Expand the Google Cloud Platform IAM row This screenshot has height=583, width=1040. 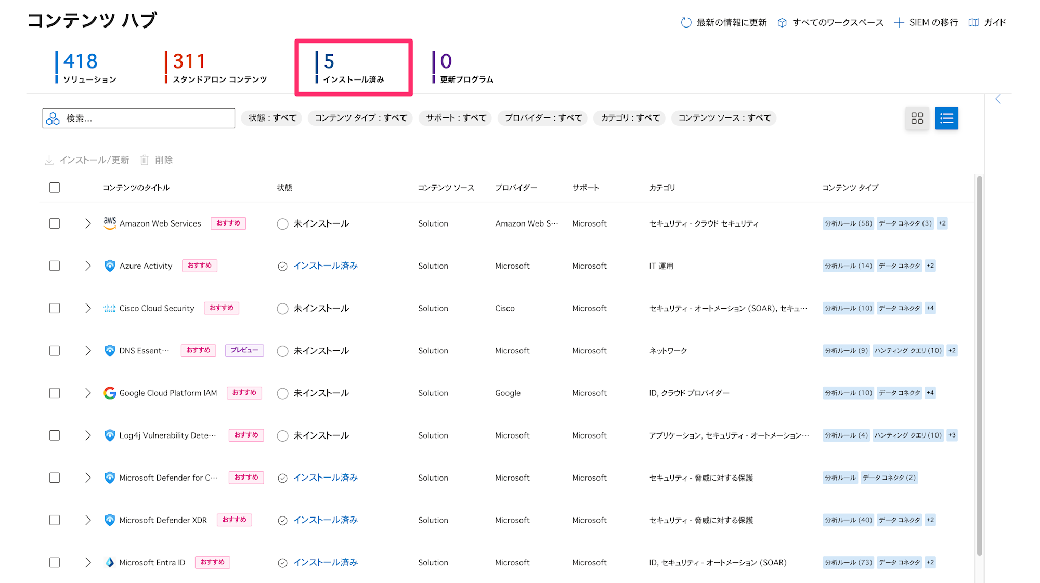88,393
